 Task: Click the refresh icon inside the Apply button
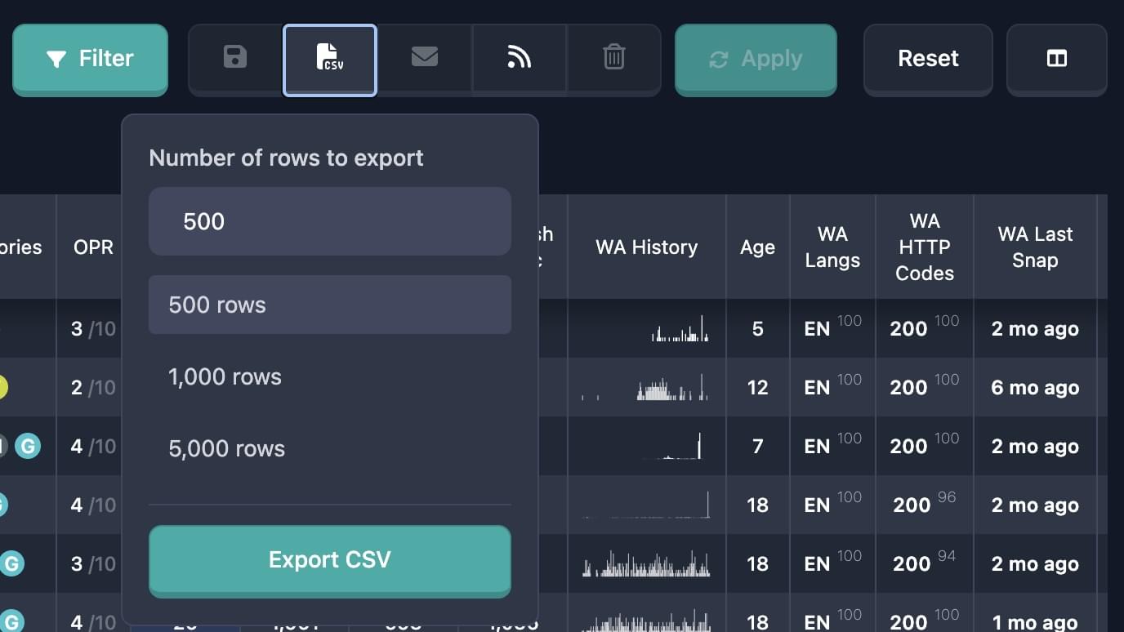coord(719,58)
